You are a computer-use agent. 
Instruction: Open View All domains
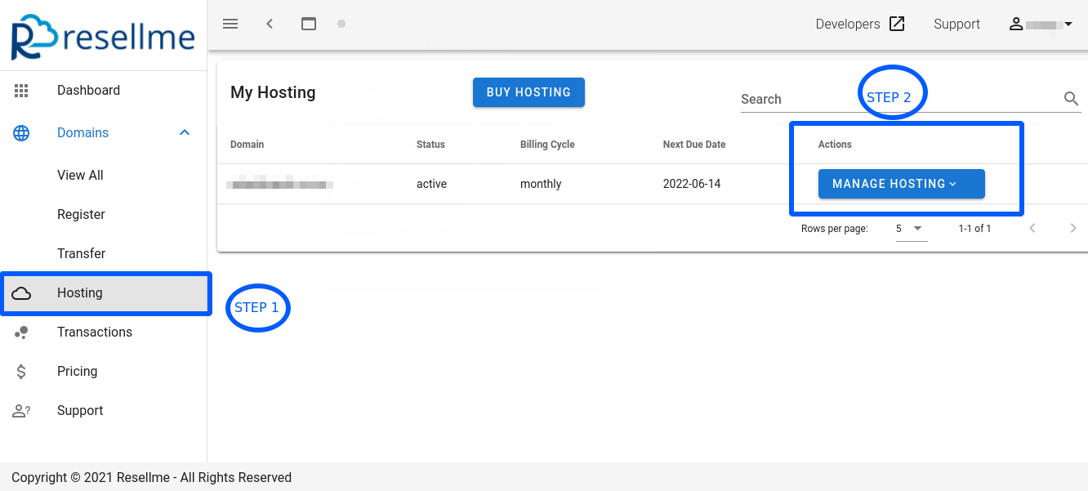pos(80,176)
